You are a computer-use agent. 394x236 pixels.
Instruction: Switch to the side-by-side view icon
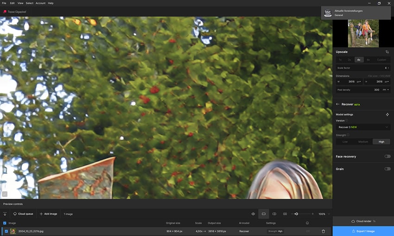pyautogui.click(x=285, y=214)
